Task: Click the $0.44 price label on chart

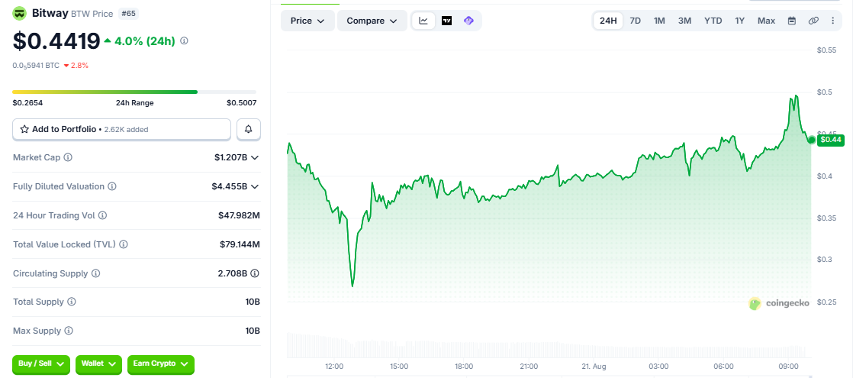Action: pos(831,140)
